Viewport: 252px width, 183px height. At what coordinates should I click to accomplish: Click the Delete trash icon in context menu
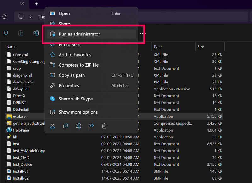[x=104, y=126]
